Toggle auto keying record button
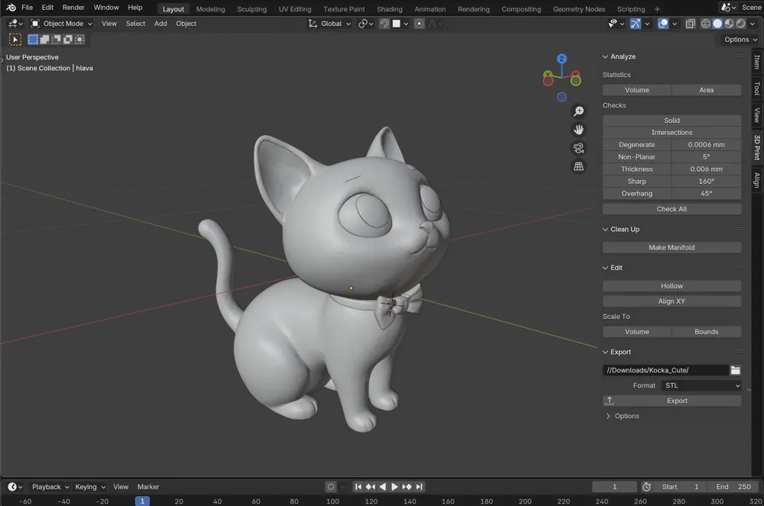The height and width of the screenshot is (506, 764). (x=331, y=487)
